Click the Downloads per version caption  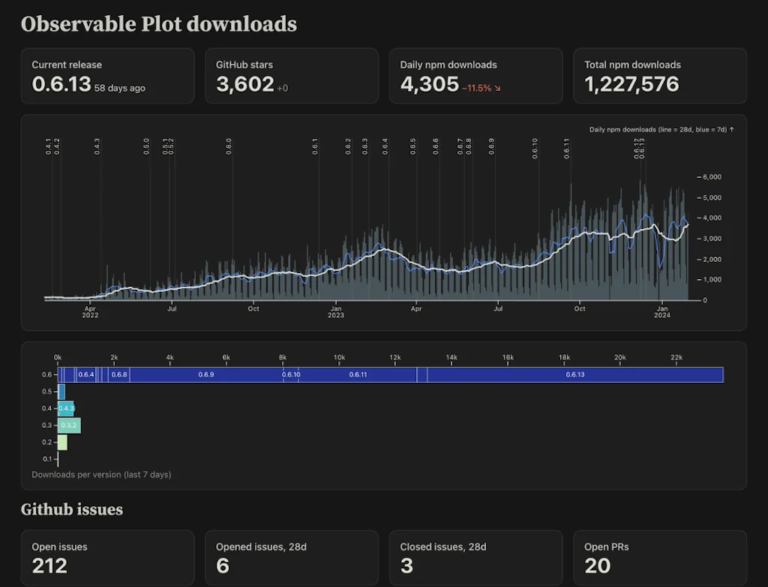coord(100,474)
